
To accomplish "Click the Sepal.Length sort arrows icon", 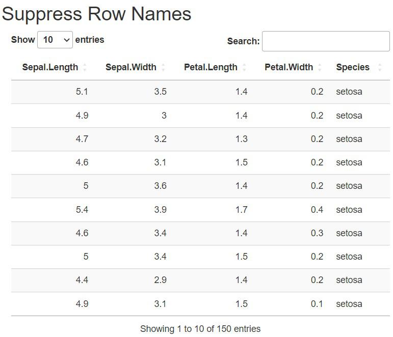I will (85, 67).
